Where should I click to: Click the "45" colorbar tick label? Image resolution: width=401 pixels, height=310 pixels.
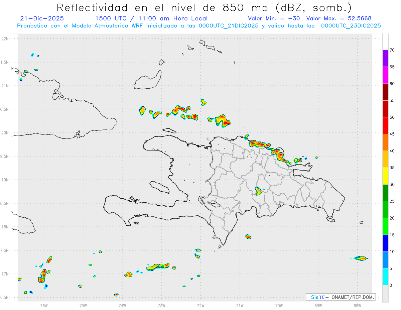tap(393, 134)
